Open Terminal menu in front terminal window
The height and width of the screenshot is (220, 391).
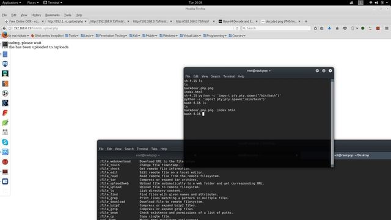tap(228, 76)
